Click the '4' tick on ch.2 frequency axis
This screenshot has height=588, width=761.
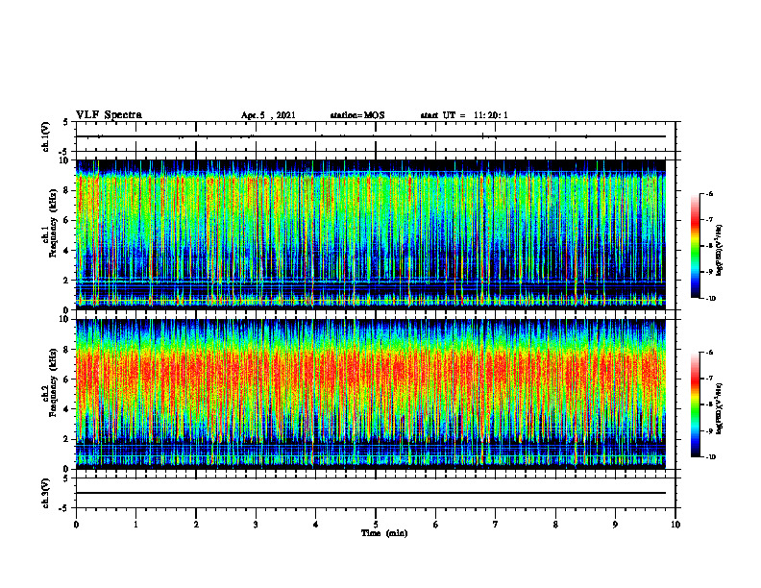pyautogui.click(x=68, y=409)
